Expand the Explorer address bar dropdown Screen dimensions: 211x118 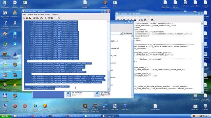coord(121,33)
